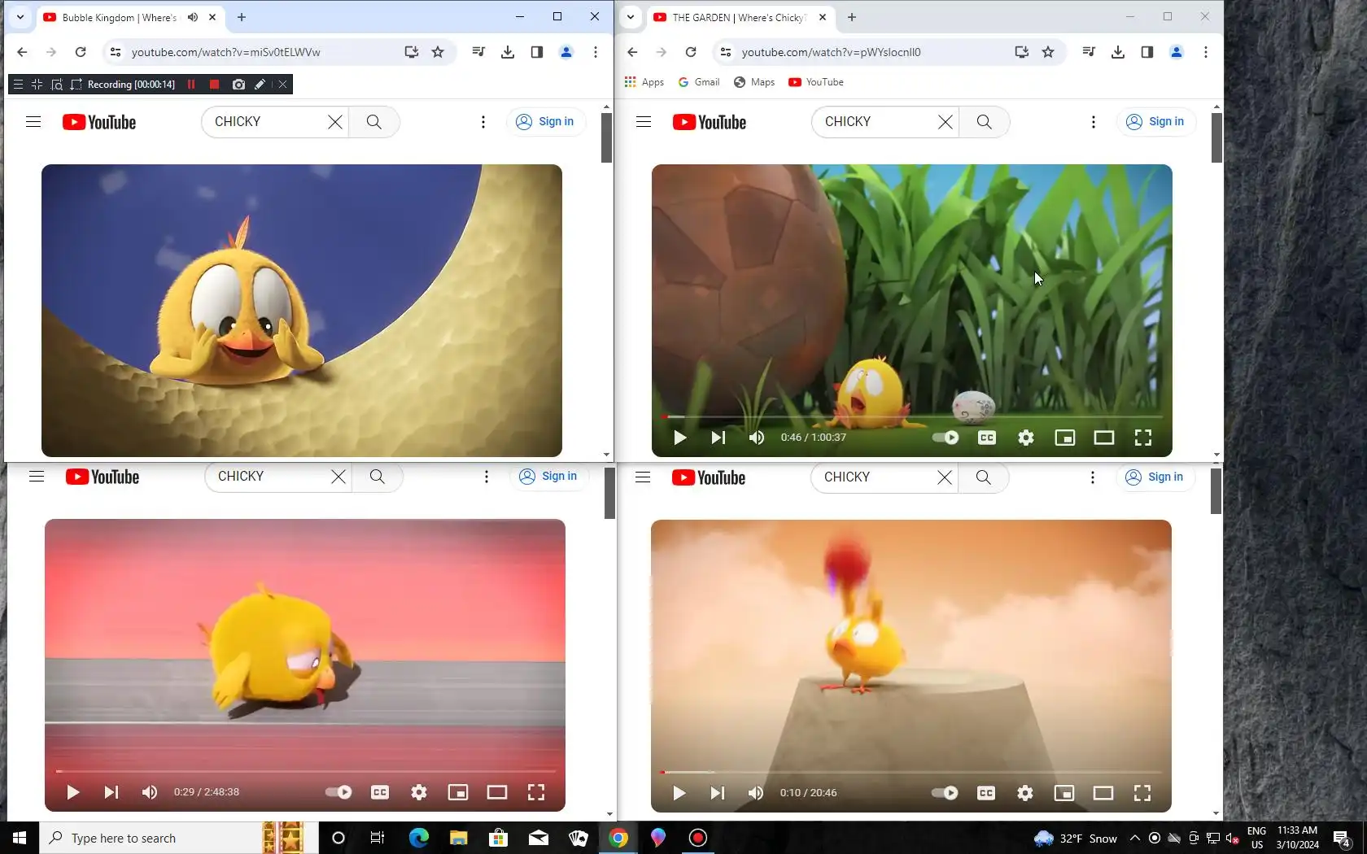Turn on captions for the 1:00:37 video
The height and width of the screenshot is (854, 1367).
pyautogui.click(x=987, y=438)
